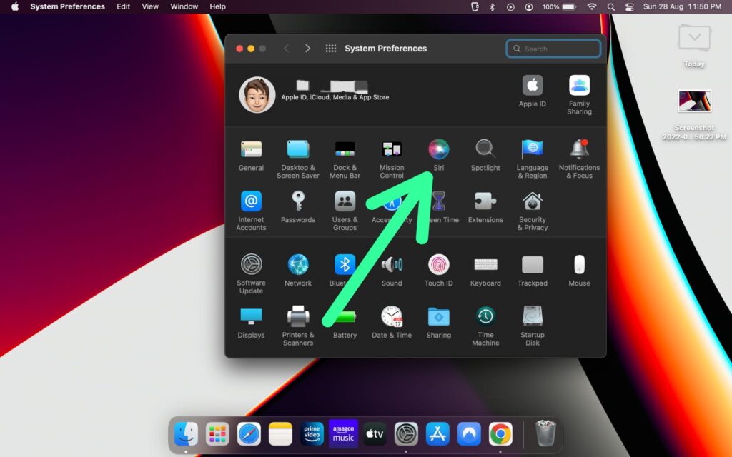Go forward with the right chevron button

(307, 49)
